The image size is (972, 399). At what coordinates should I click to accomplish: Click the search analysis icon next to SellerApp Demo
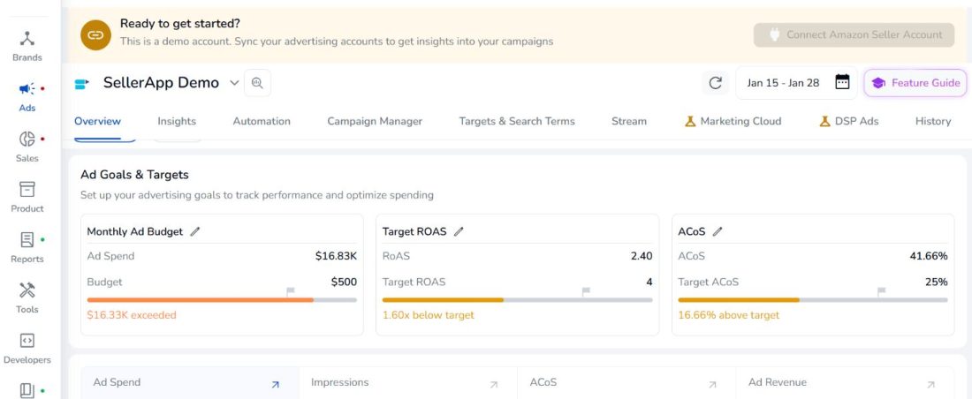click(257, 83)
